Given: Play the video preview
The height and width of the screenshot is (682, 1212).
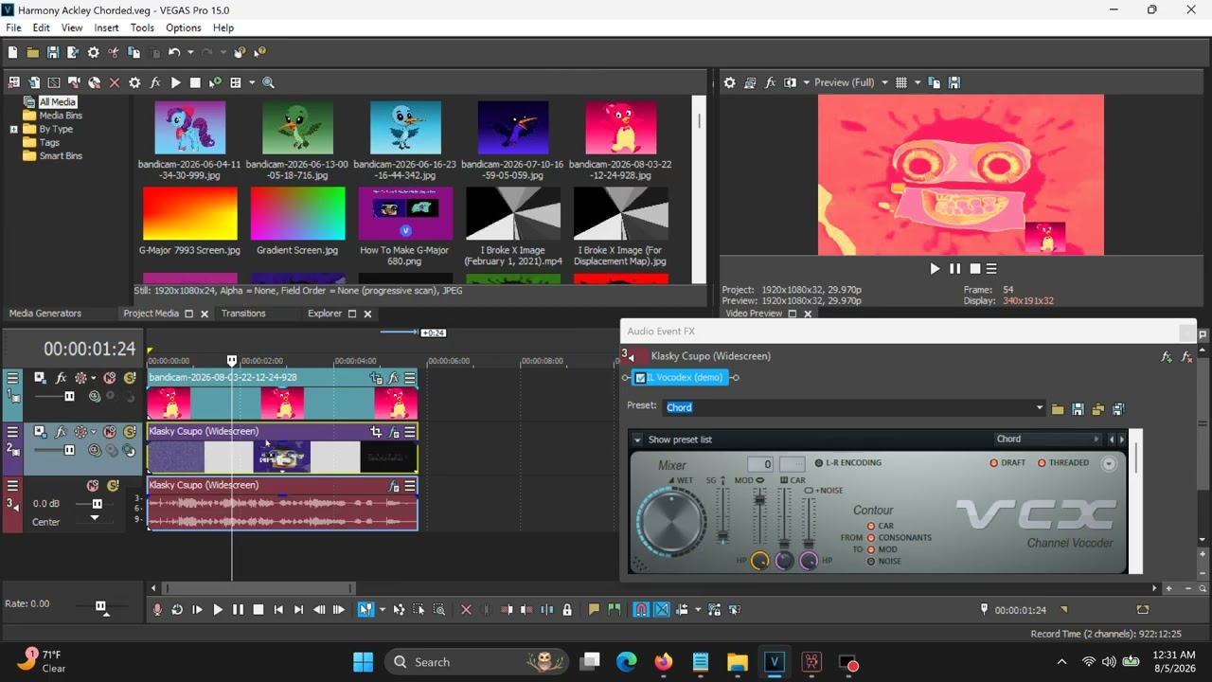Looking at the screenshot, I should coord(935,269).
